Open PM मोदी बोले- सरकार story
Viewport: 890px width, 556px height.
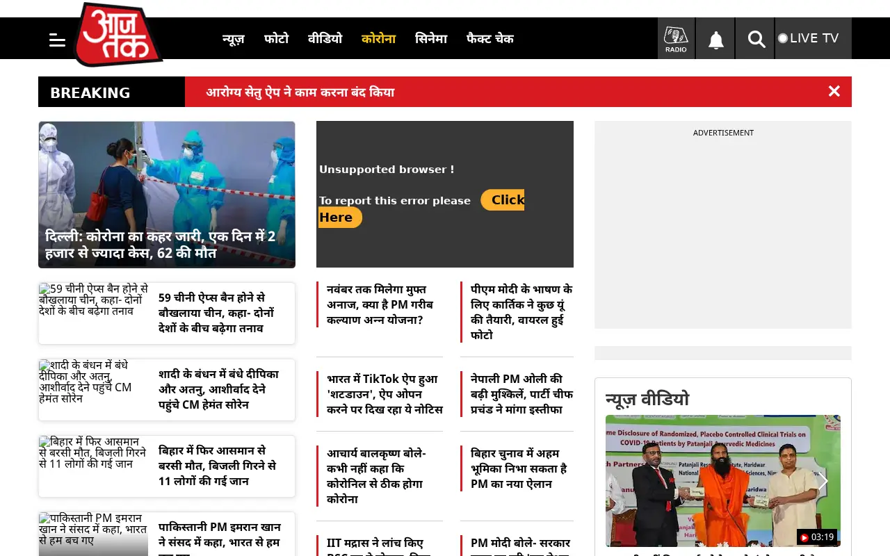tap(521, 546)
